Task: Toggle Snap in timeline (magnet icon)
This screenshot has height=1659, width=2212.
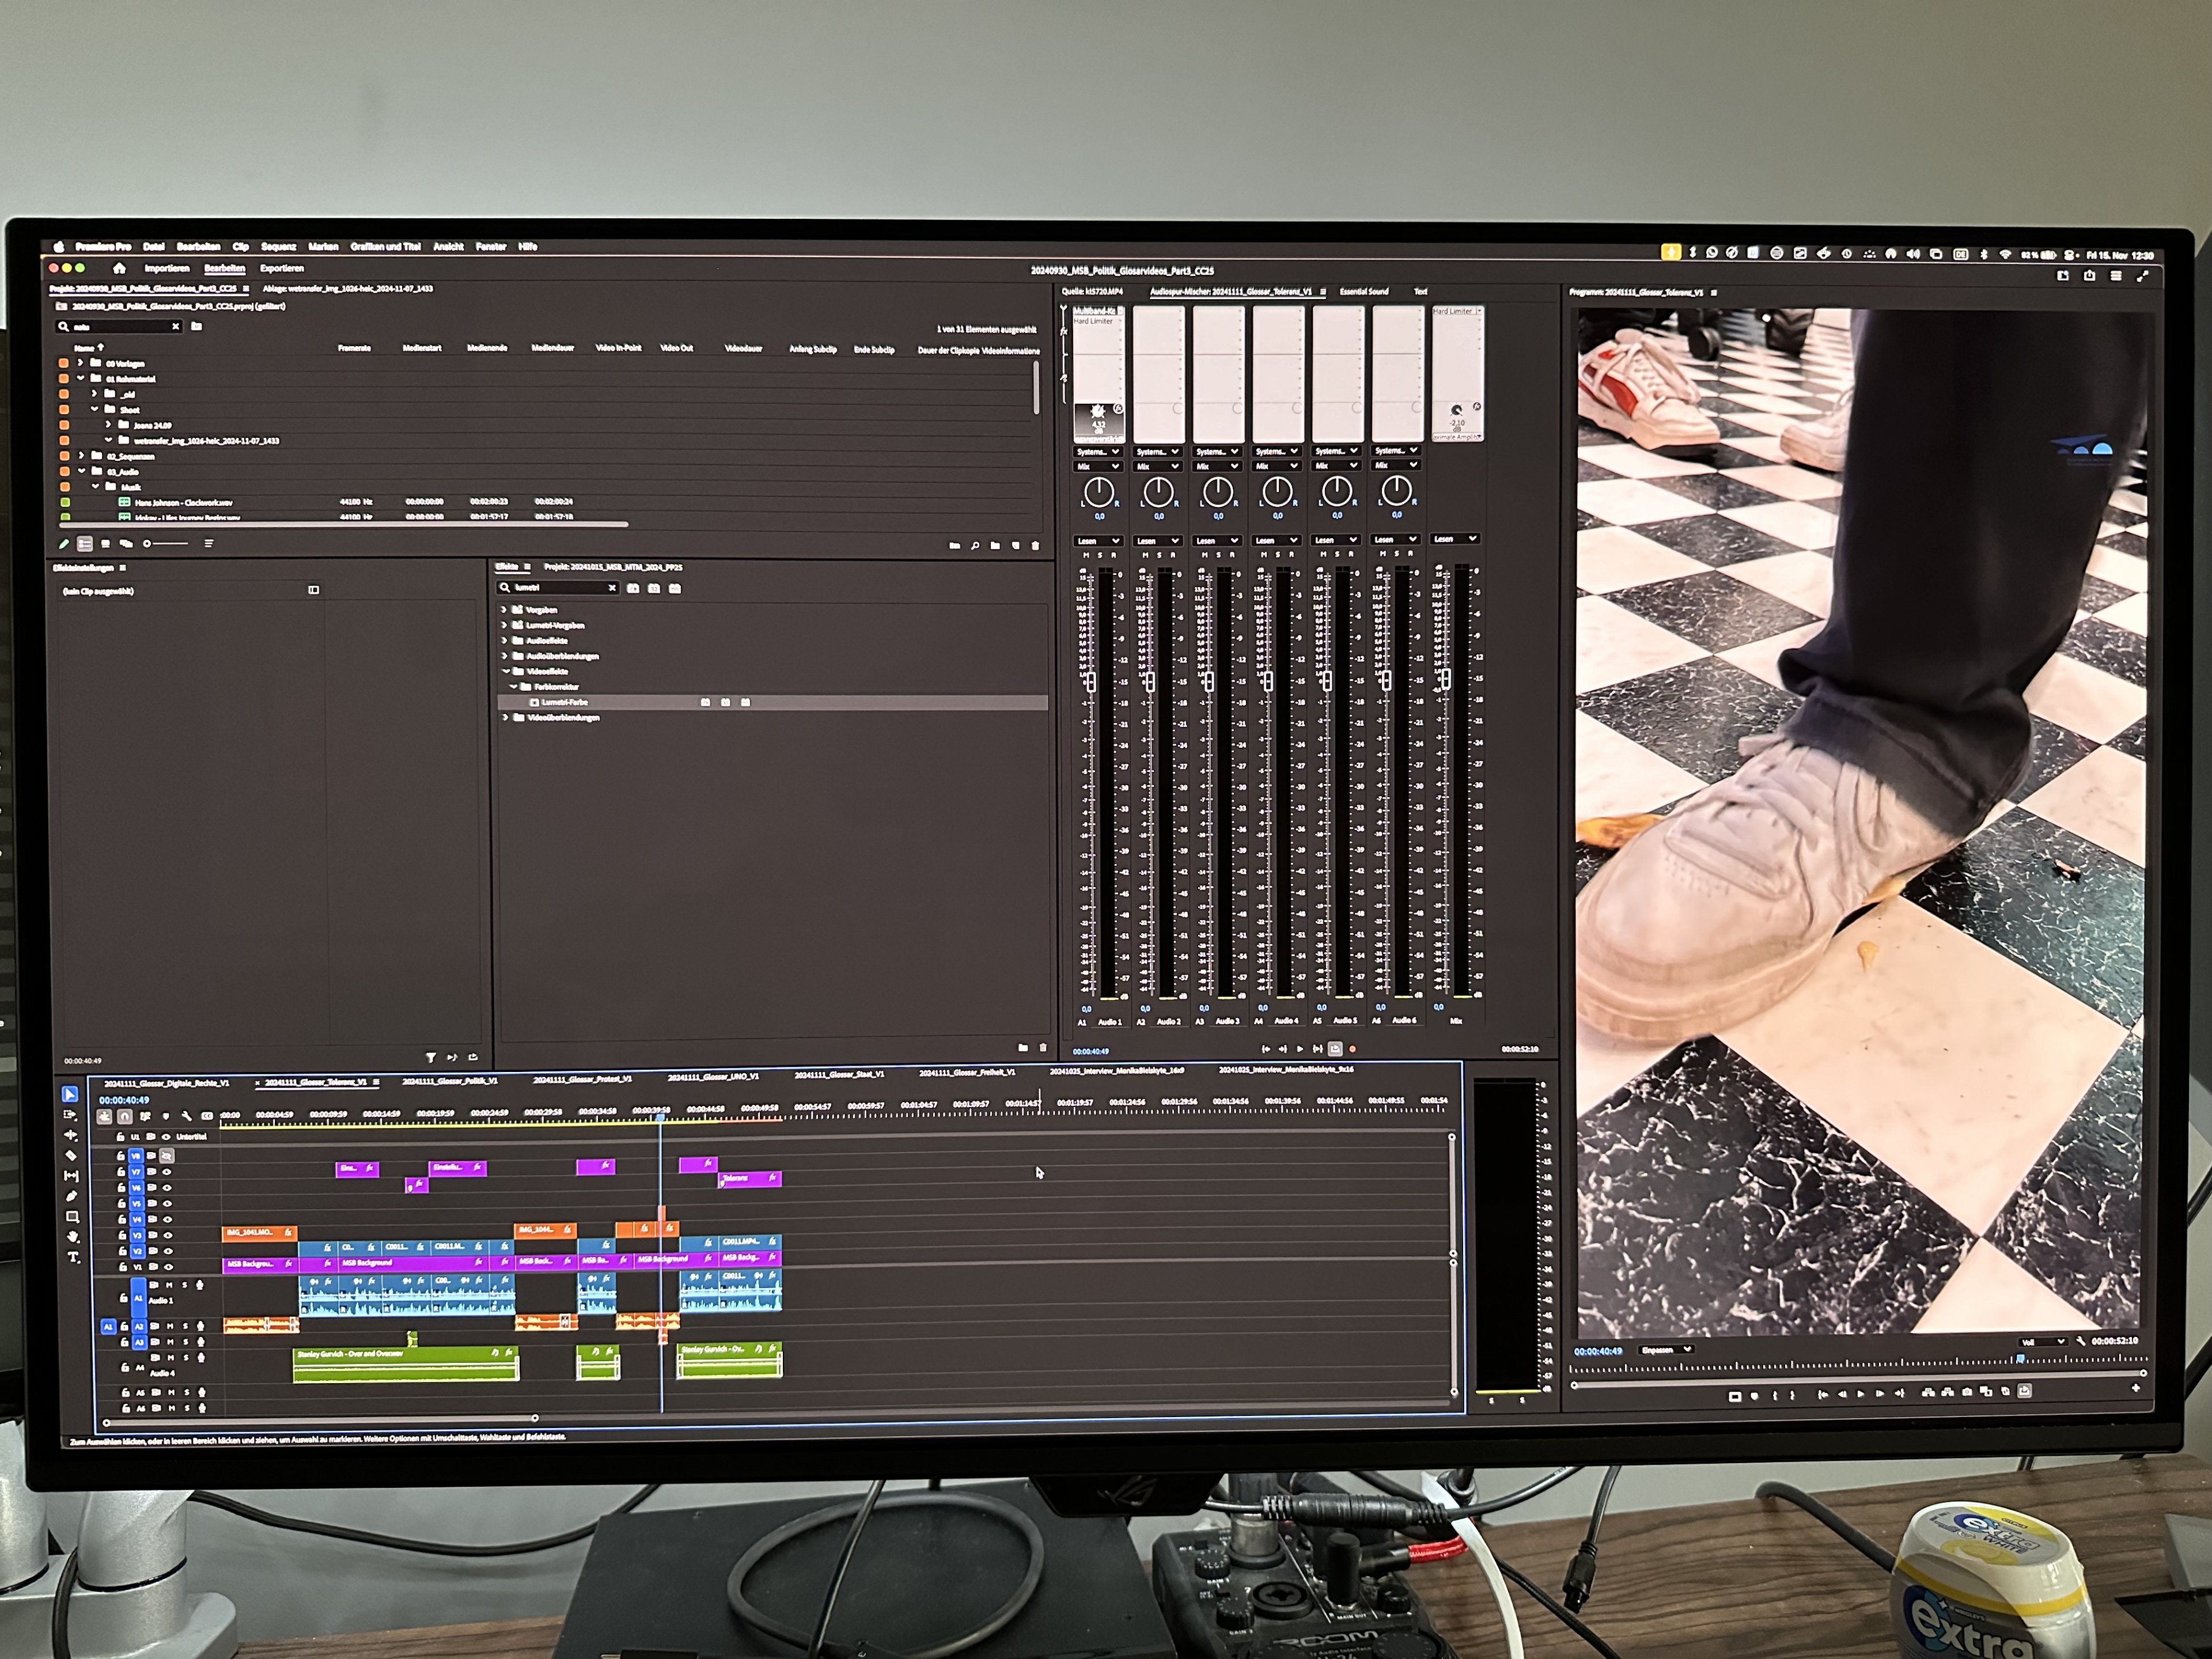Action: pos(125,1116)
